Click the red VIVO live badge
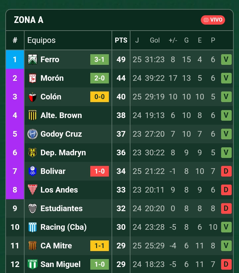This screenshot has width=239, height=273. tap(213, 20)
